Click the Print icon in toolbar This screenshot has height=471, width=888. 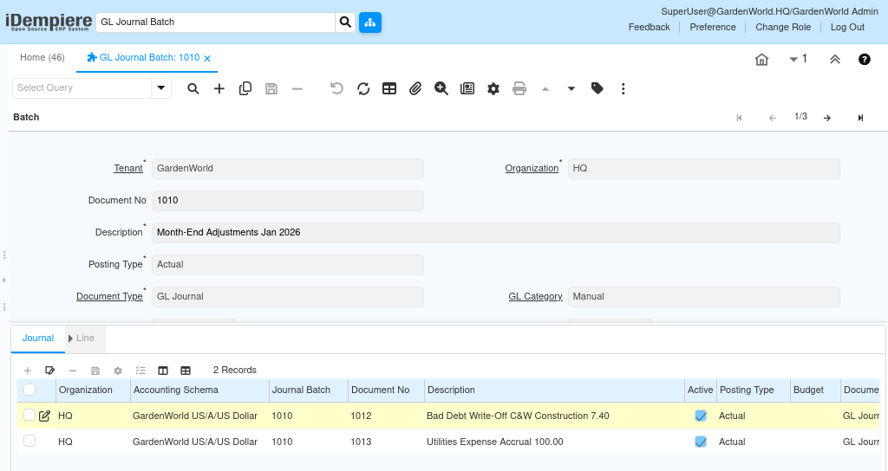519,88
